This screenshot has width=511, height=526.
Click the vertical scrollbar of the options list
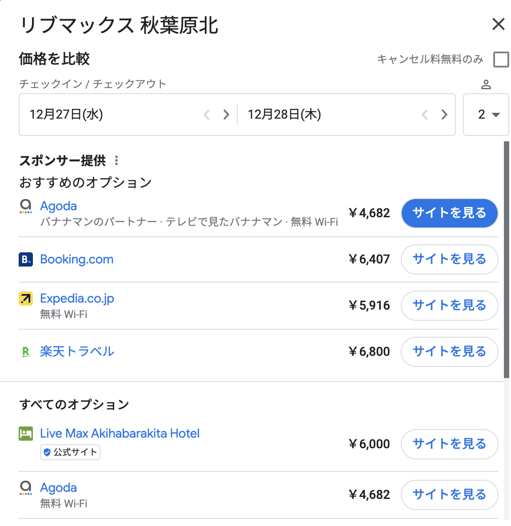[507, 260]
